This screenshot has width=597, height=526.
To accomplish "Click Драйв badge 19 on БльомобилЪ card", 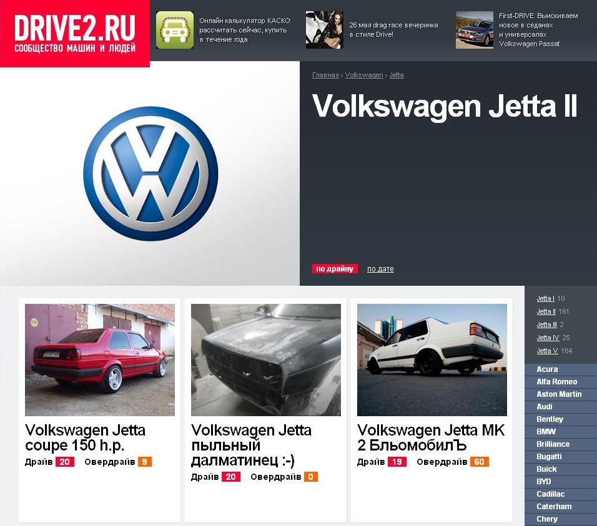I will (397, 462).
